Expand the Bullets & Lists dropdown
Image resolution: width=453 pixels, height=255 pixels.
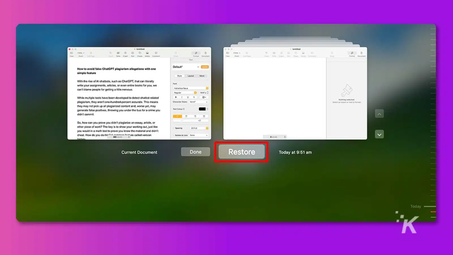coord(199,135)
